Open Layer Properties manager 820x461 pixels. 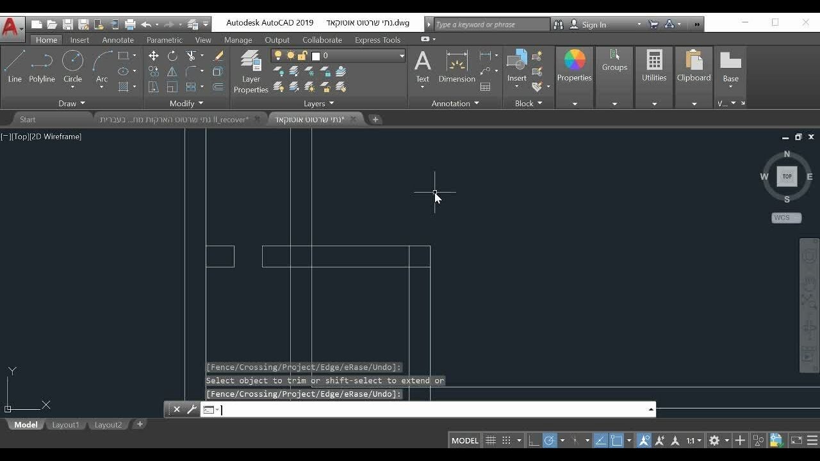(x=251, y=72)
